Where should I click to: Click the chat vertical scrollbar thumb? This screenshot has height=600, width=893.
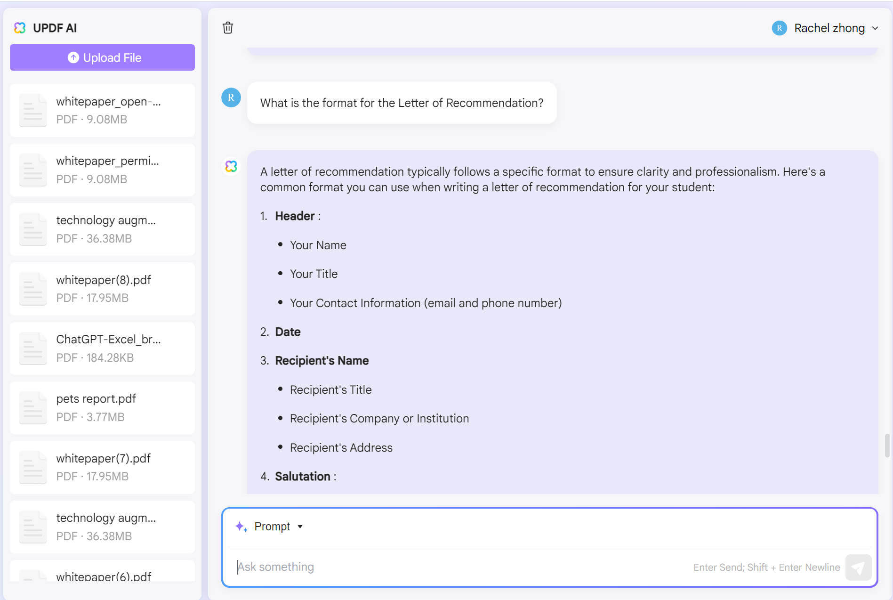click(x=887, y=446)
